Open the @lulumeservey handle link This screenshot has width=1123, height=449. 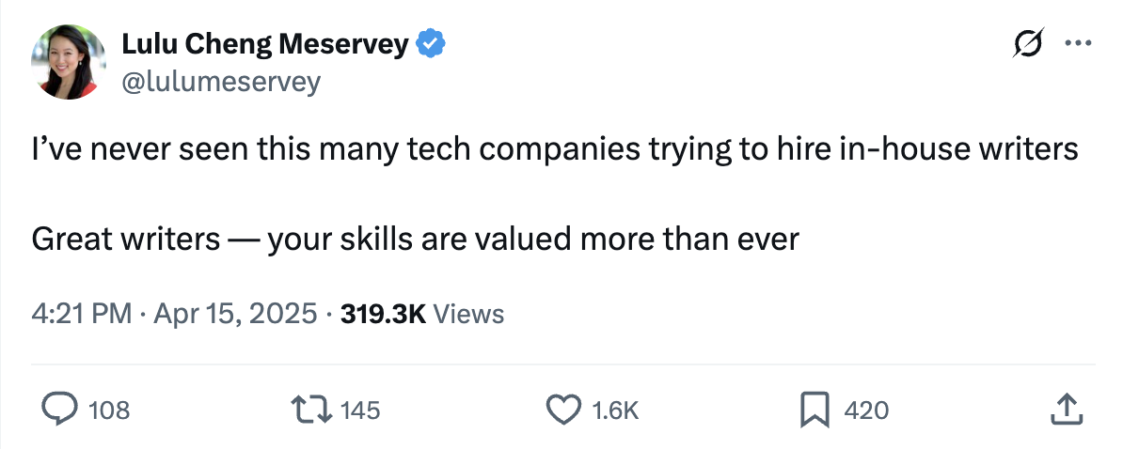click(x=221, y=83)
